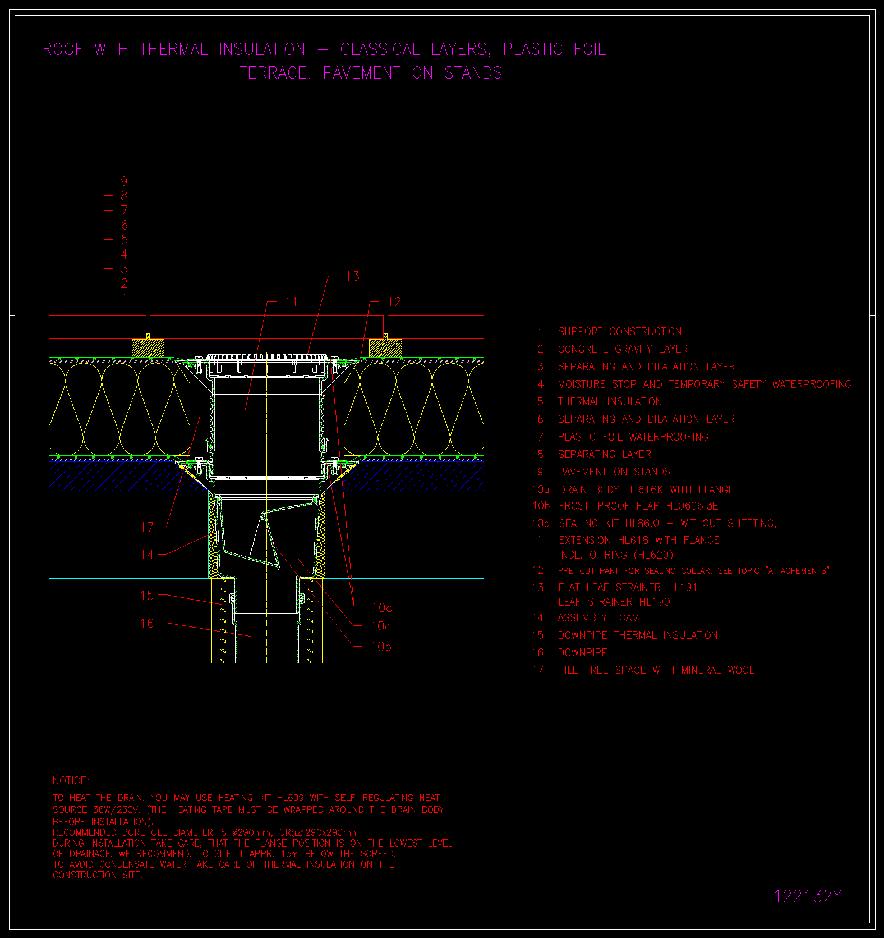884x938 pixels.
Task: Click the 'NOTICE:' heading
Action: point(71,781)
